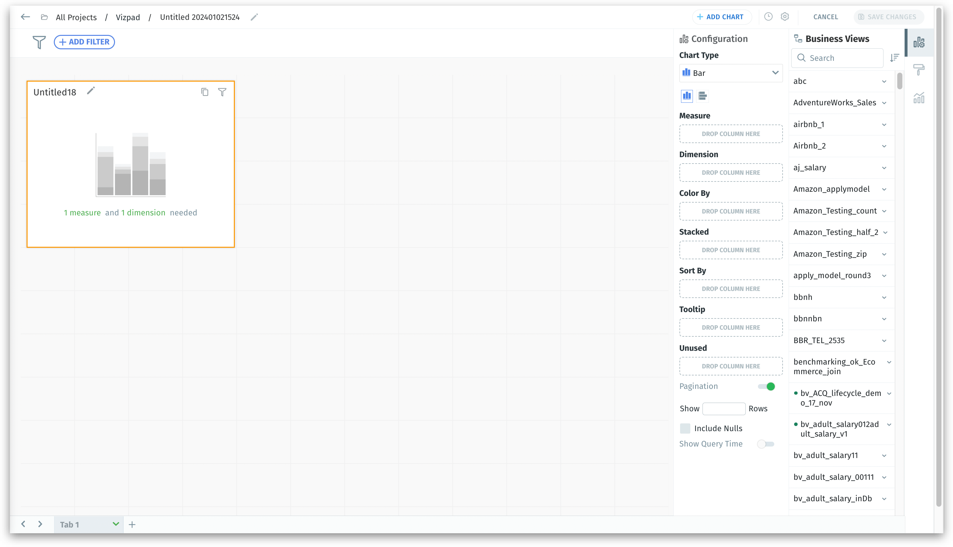
Task: Add a new tab with plus button
Action: [x=132, y=525]
